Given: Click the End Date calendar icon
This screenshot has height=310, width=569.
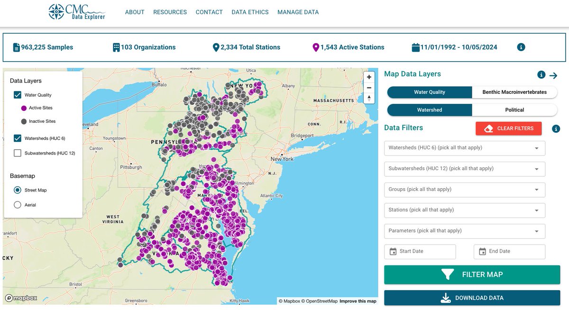Looking at the screenshot, I should tap(482, 251).
